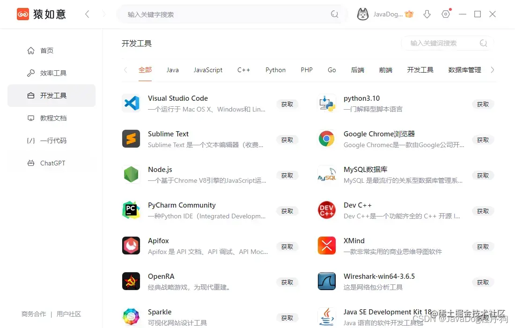
Task: Switch to the Python category tab
Action: point(275,69)
